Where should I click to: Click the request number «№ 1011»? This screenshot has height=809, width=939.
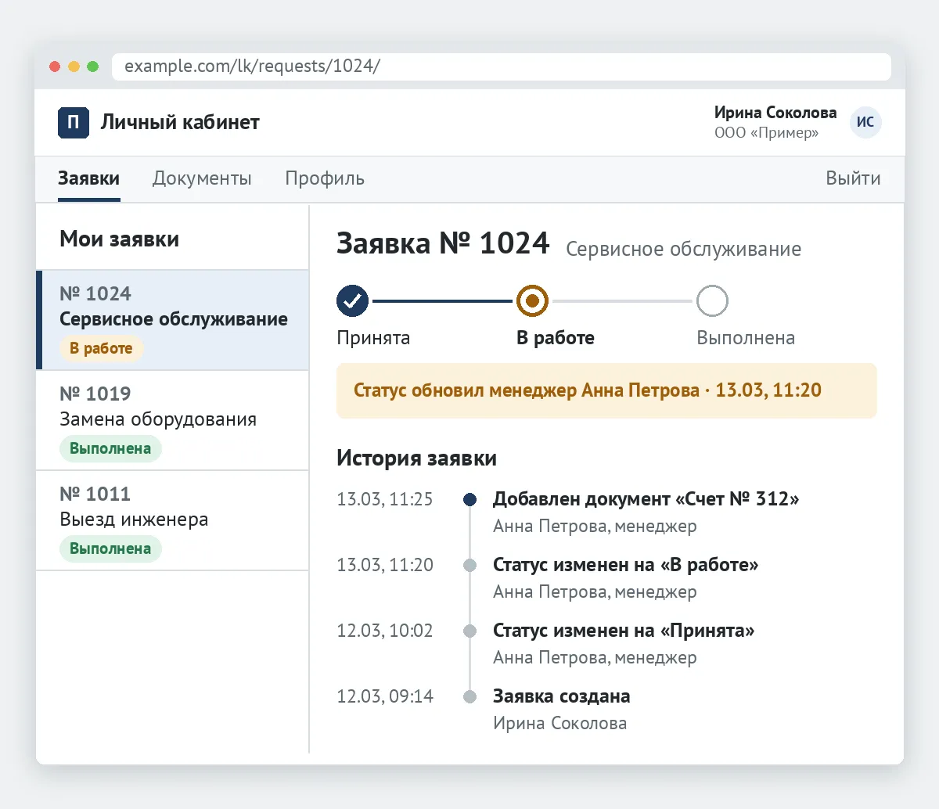click(95, 494)
